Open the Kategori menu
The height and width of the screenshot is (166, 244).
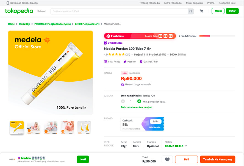coord(42,11)
